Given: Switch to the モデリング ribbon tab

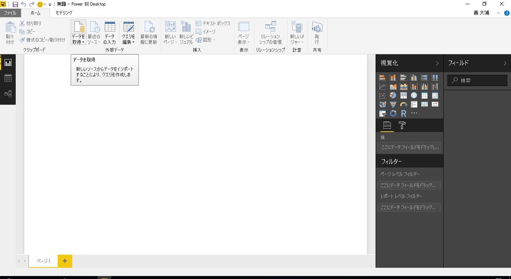Looking at the screenshot, I should coord(64,13).
